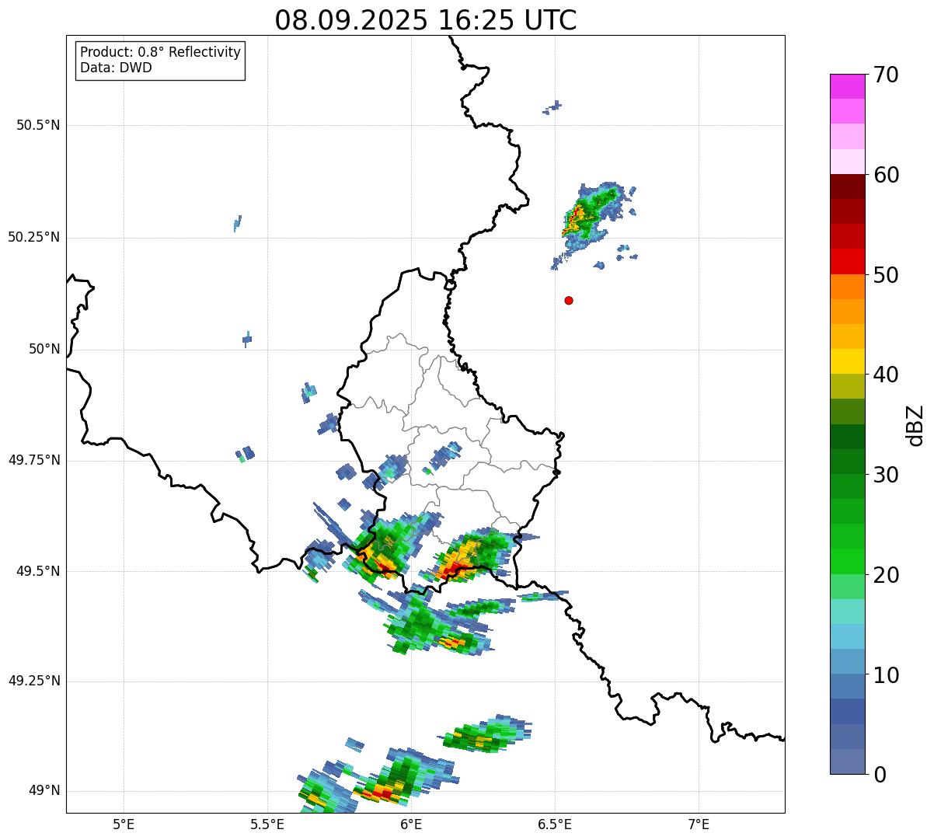
Task: Click the 7°E longitude label
Action: coord(699,824)
